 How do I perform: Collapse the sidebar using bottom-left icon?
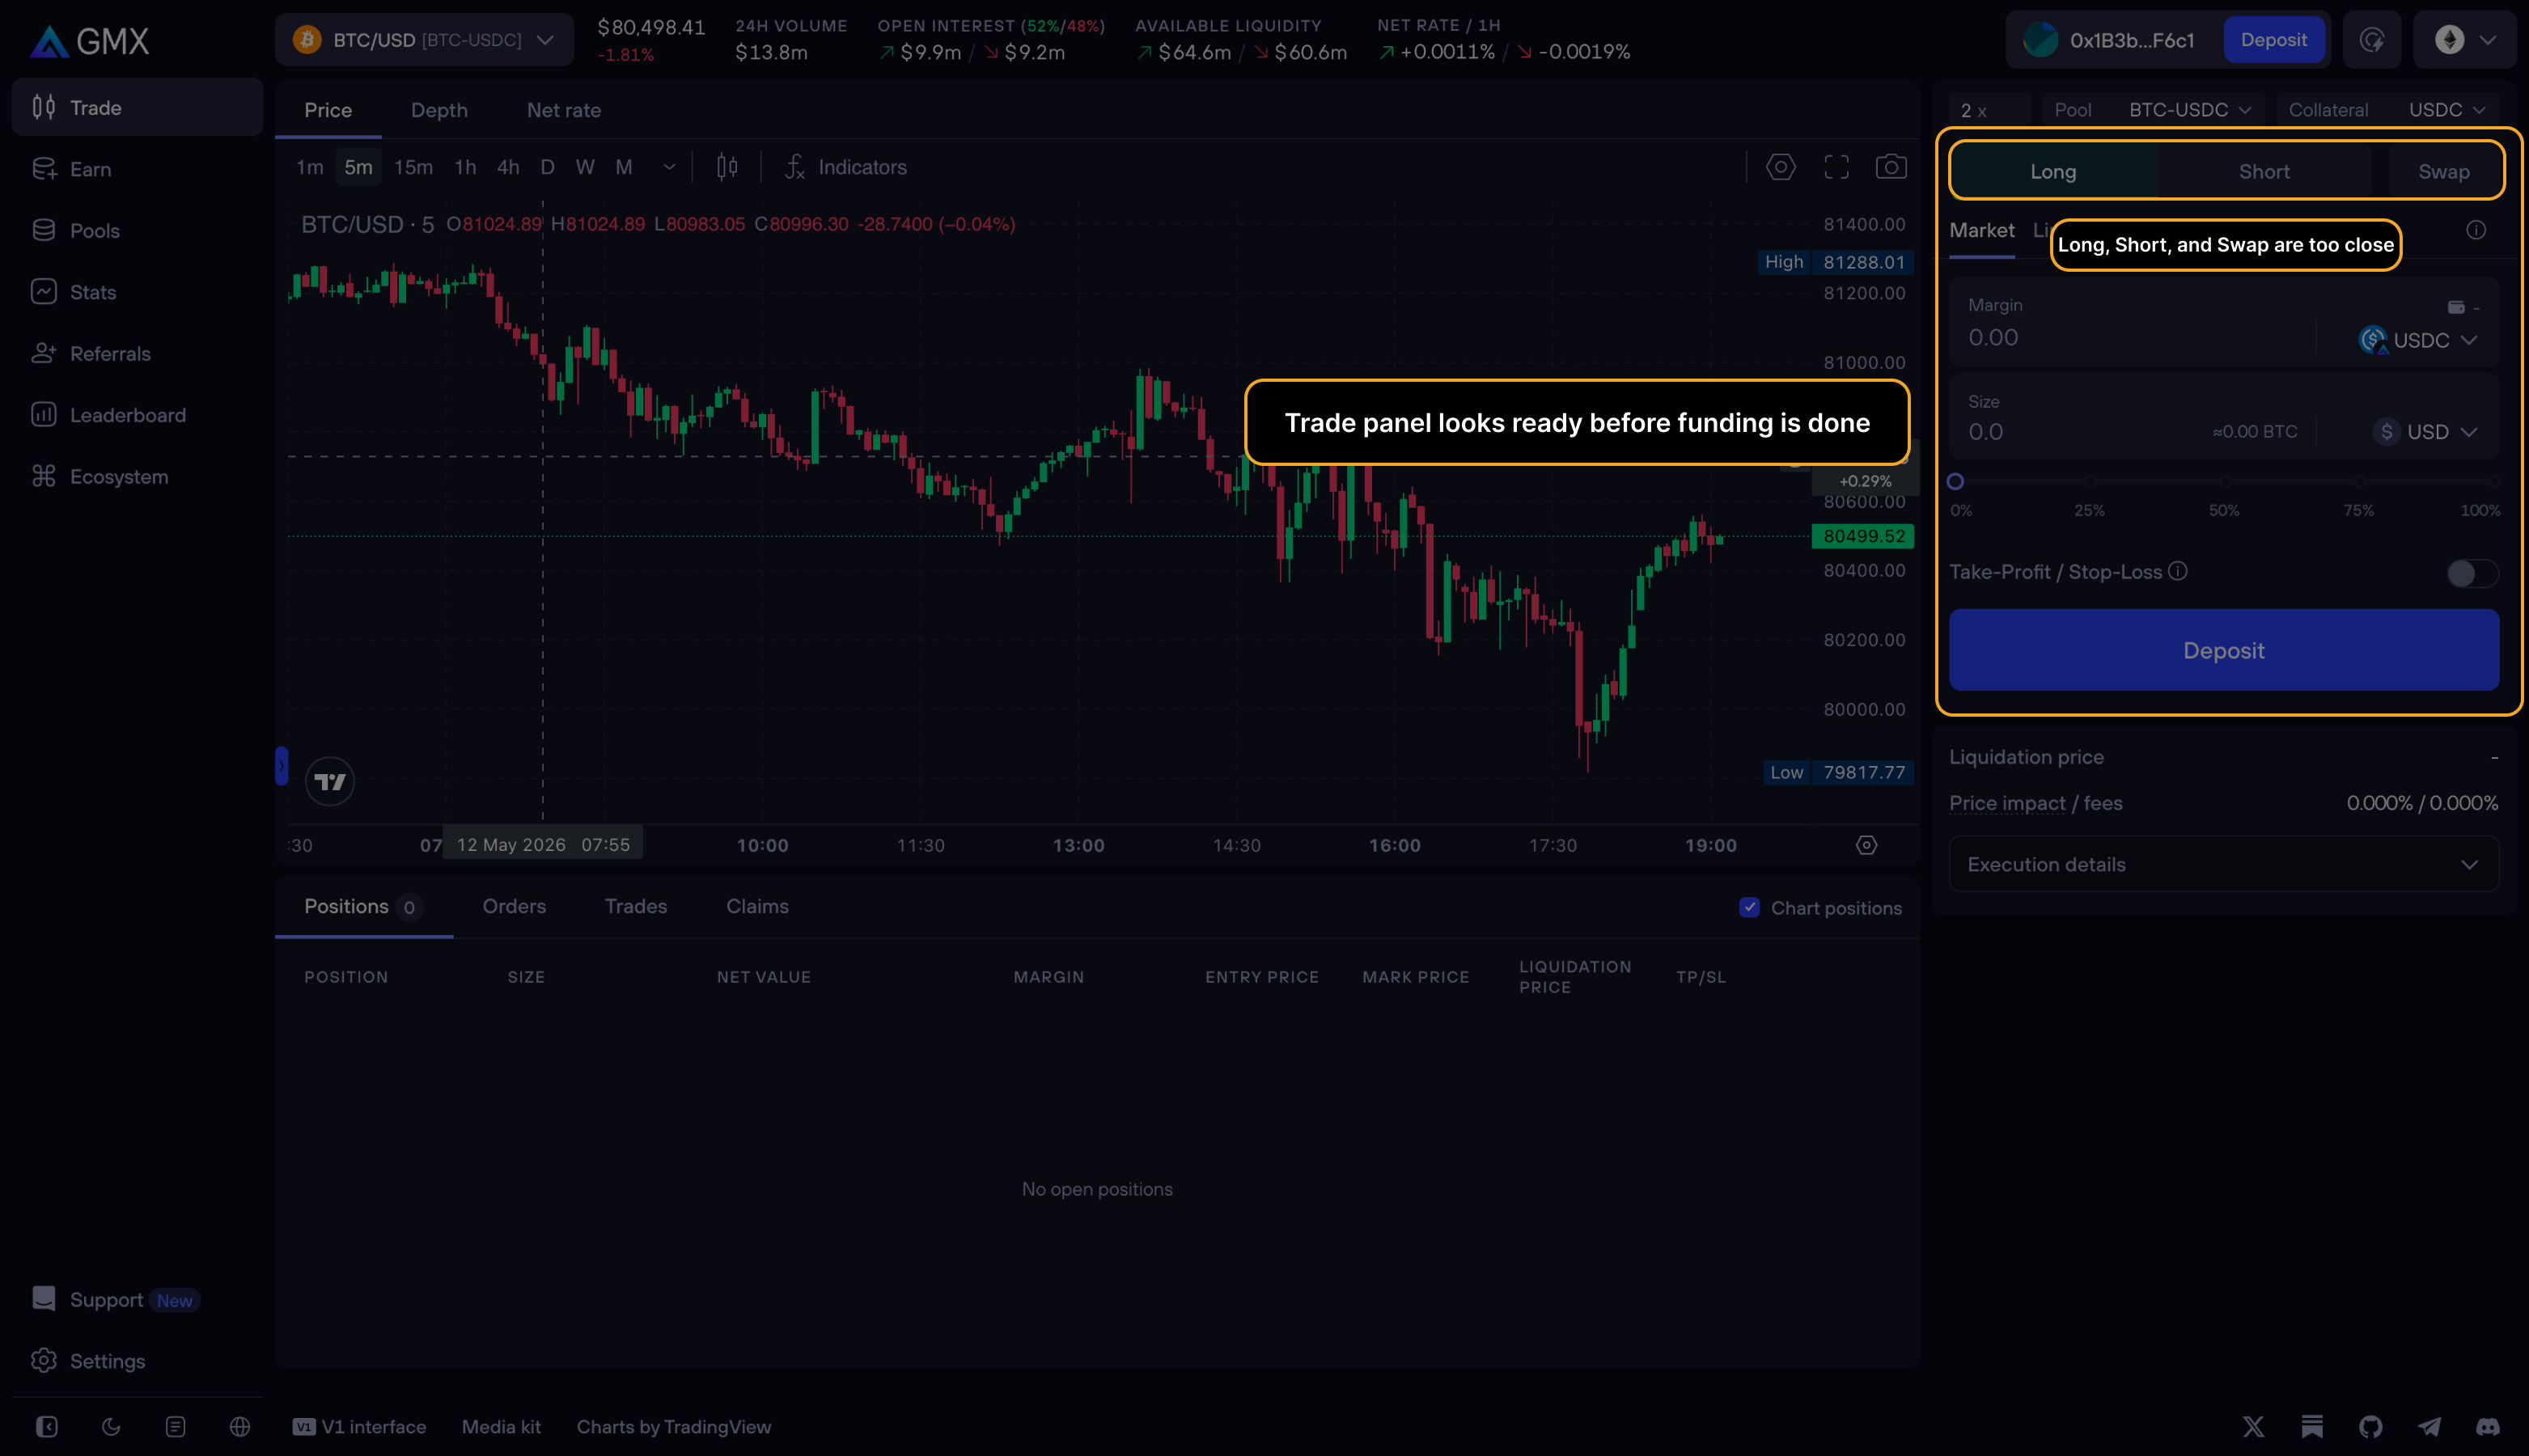tap(47, 1427)
